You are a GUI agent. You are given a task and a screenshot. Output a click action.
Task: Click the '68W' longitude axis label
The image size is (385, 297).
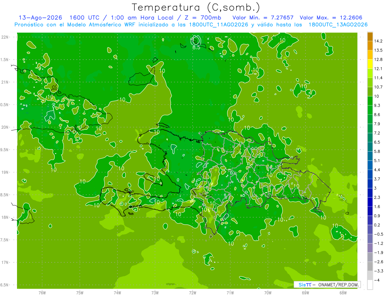click(x=343, y=293)
